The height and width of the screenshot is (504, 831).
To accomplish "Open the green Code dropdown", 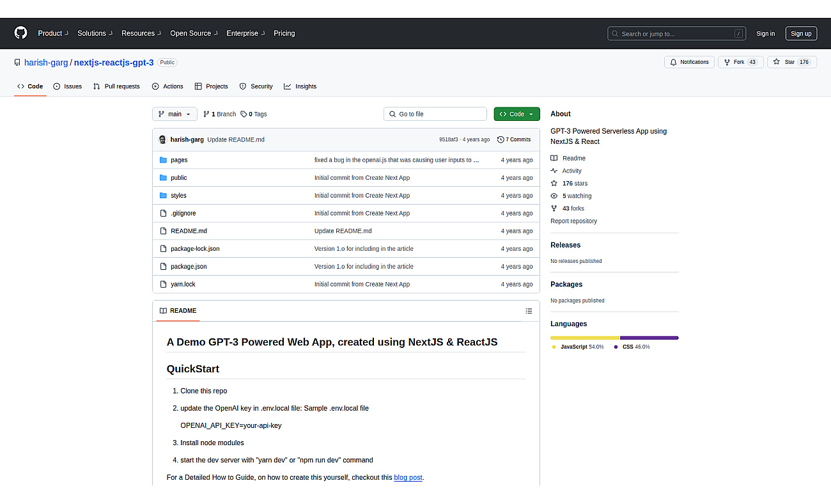I will (x=516, y=114).
